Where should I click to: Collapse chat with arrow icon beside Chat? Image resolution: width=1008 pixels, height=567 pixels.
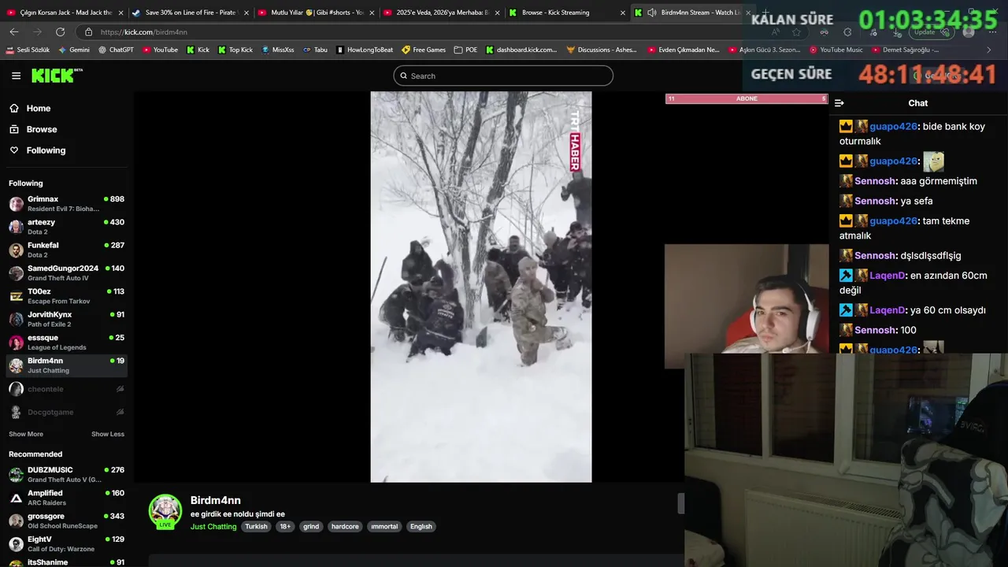click(839, 103)
